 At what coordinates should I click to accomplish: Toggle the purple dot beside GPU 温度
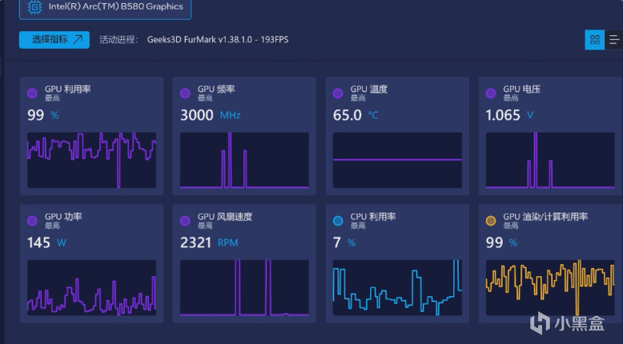pyautogui.click(x=338, y=94)
